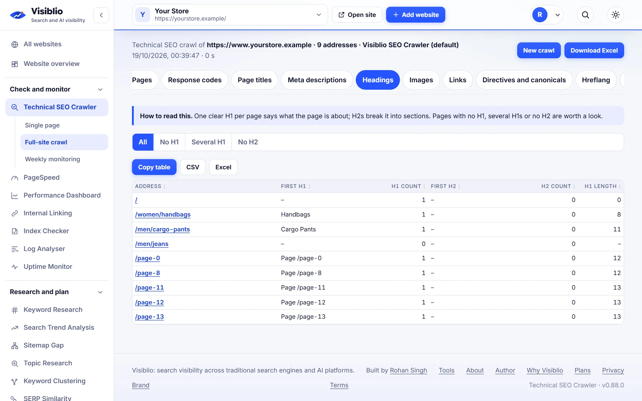Click the Search Trend Analysis arrow icon
The width and height of the screenshot is (642, 401).
(15, 328)
